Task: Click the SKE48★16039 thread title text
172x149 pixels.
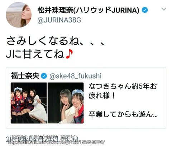Action: click(44, 137)
